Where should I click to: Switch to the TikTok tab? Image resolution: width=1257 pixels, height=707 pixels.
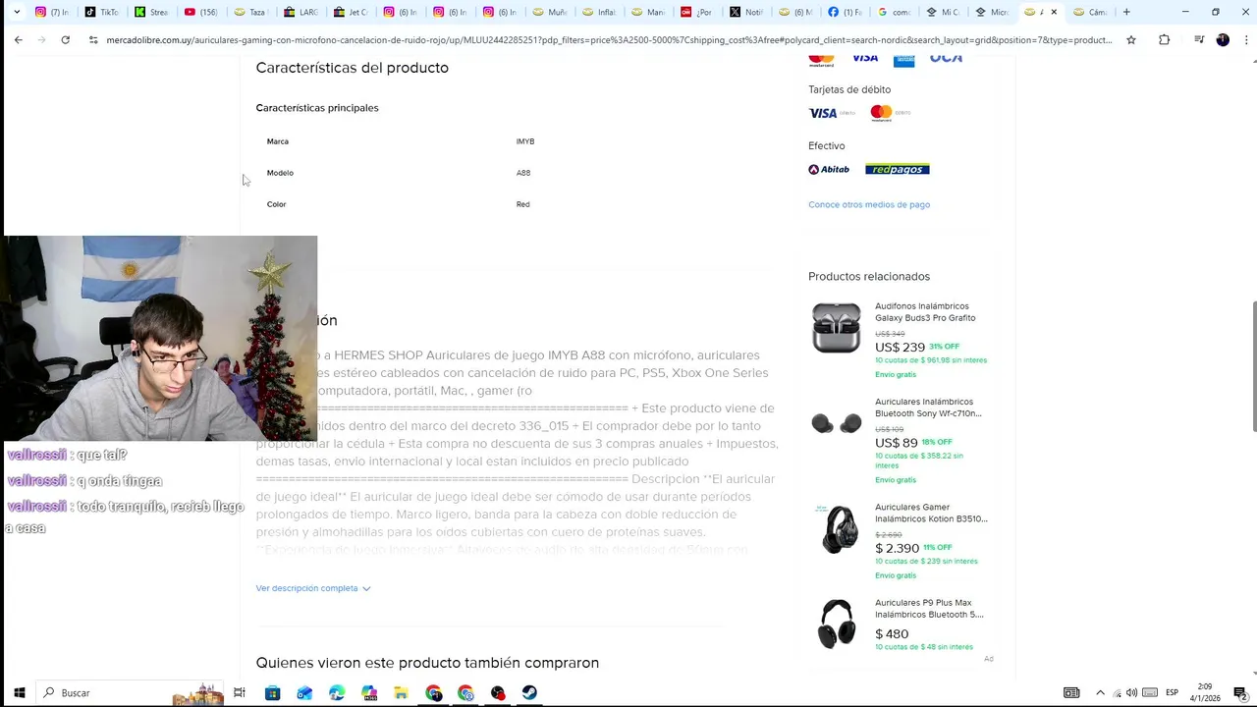(101, 12)
